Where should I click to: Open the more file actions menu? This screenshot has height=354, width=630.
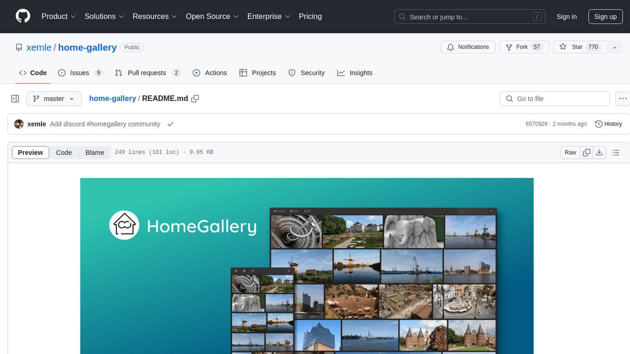(x=623, y=99)
